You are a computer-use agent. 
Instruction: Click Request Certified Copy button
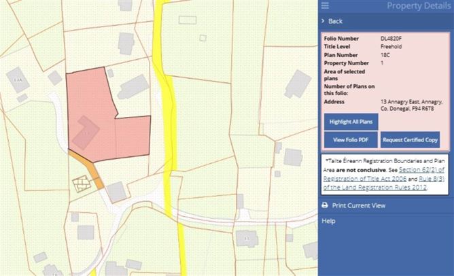tap(410, 140)
